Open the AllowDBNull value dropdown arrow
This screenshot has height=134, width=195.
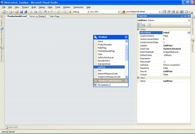[x=189, y=33]
